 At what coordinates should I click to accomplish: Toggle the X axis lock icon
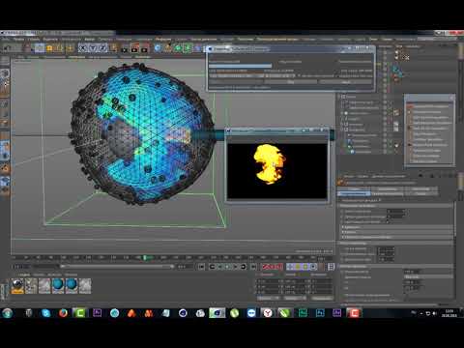[83, 48]
